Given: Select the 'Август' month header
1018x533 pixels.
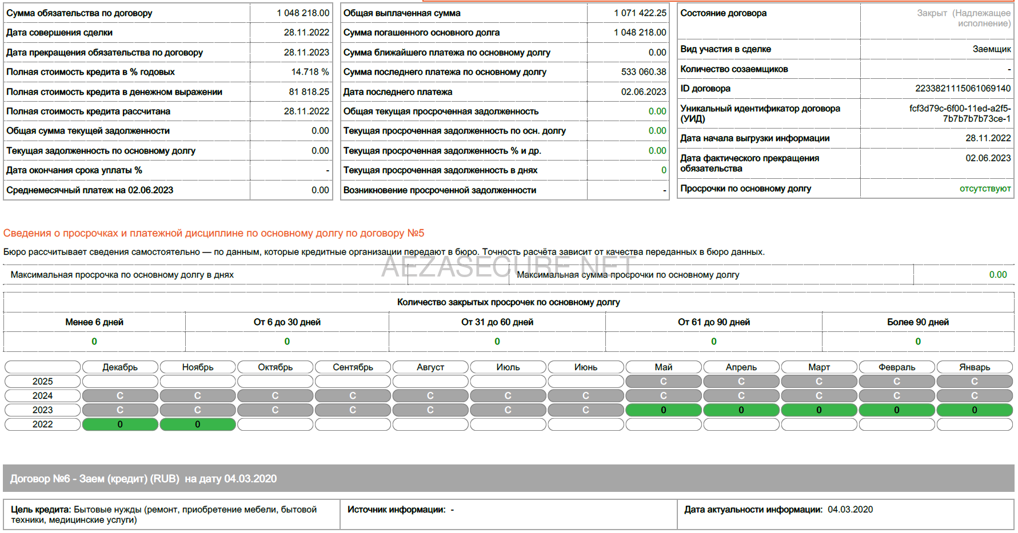Looking at the screenshot, I should click(430, 367).
